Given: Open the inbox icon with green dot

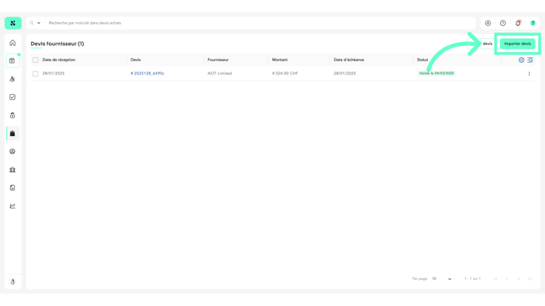Looking at the screenshot, I should 13,61.
